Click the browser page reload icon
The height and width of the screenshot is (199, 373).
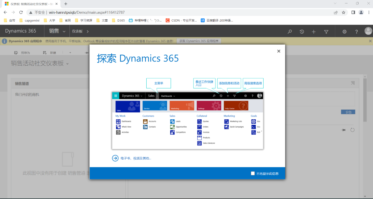point(21,12)
